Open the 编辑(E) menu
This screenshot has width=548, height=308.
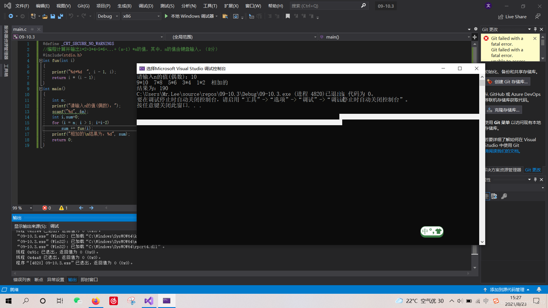coord(43,6)
